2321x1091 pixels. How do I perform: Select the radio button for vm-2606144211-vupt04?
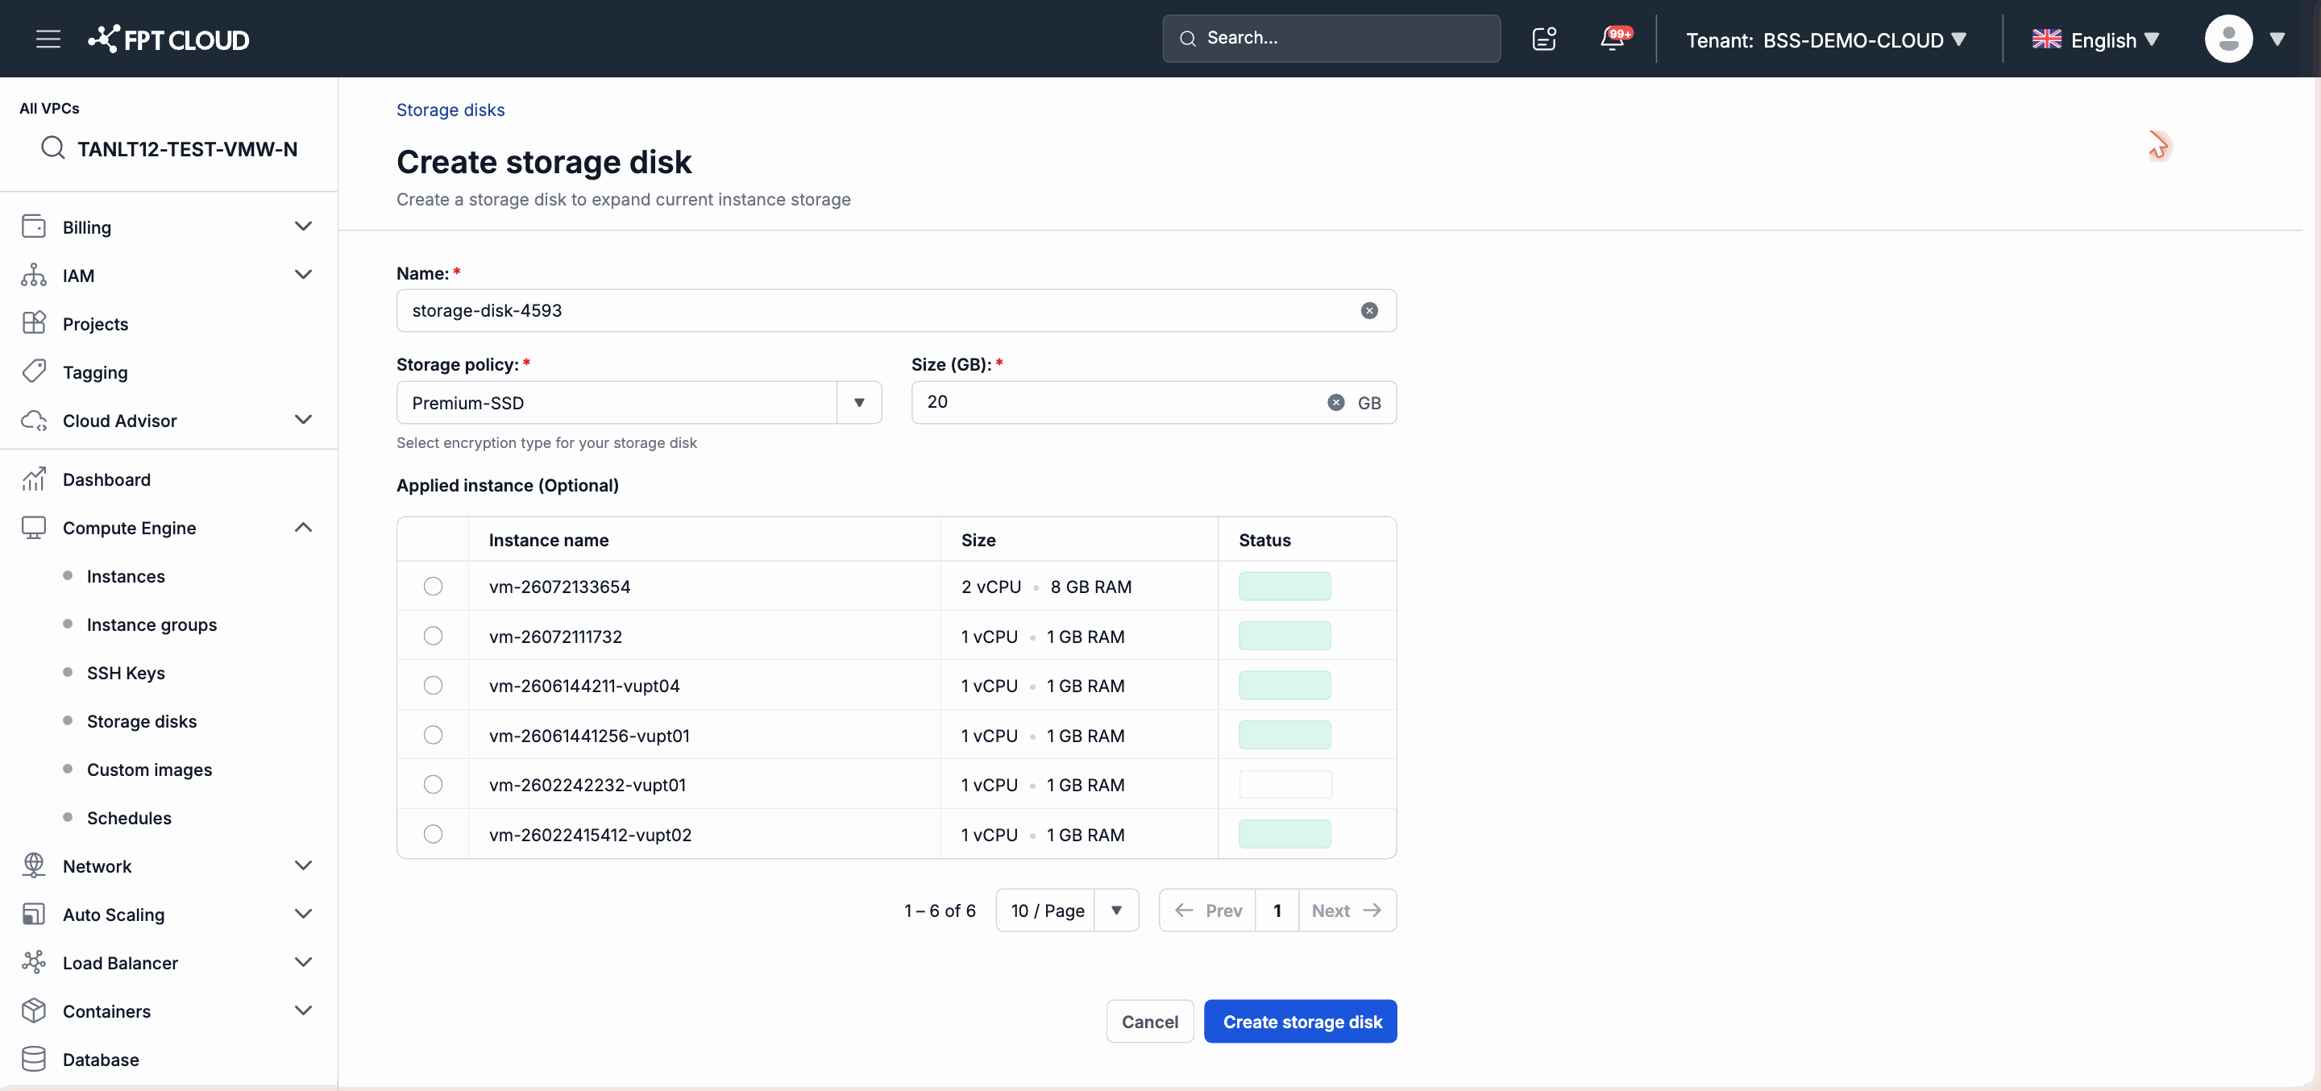(434, 686)
